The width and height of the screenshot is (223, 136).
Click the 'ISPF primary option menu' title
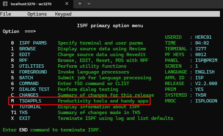click(x=110, y=26)
